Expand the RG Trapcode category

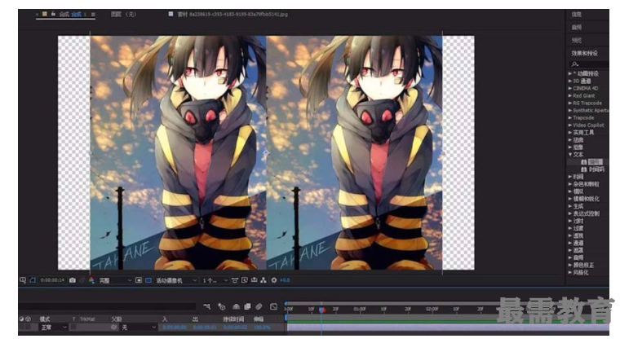(569, 103)
